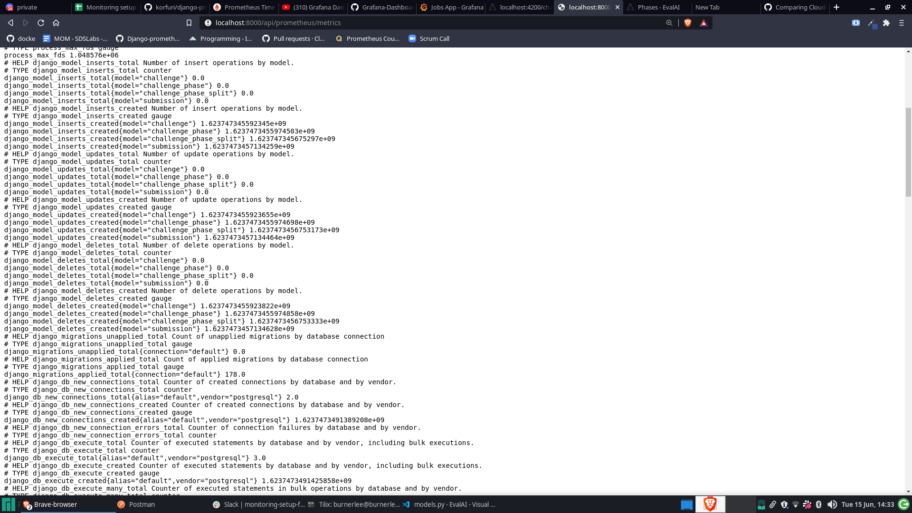Bookmark this page with bookmark icon
The height and width of the screenshot is (513, 912).
point(189,23)
